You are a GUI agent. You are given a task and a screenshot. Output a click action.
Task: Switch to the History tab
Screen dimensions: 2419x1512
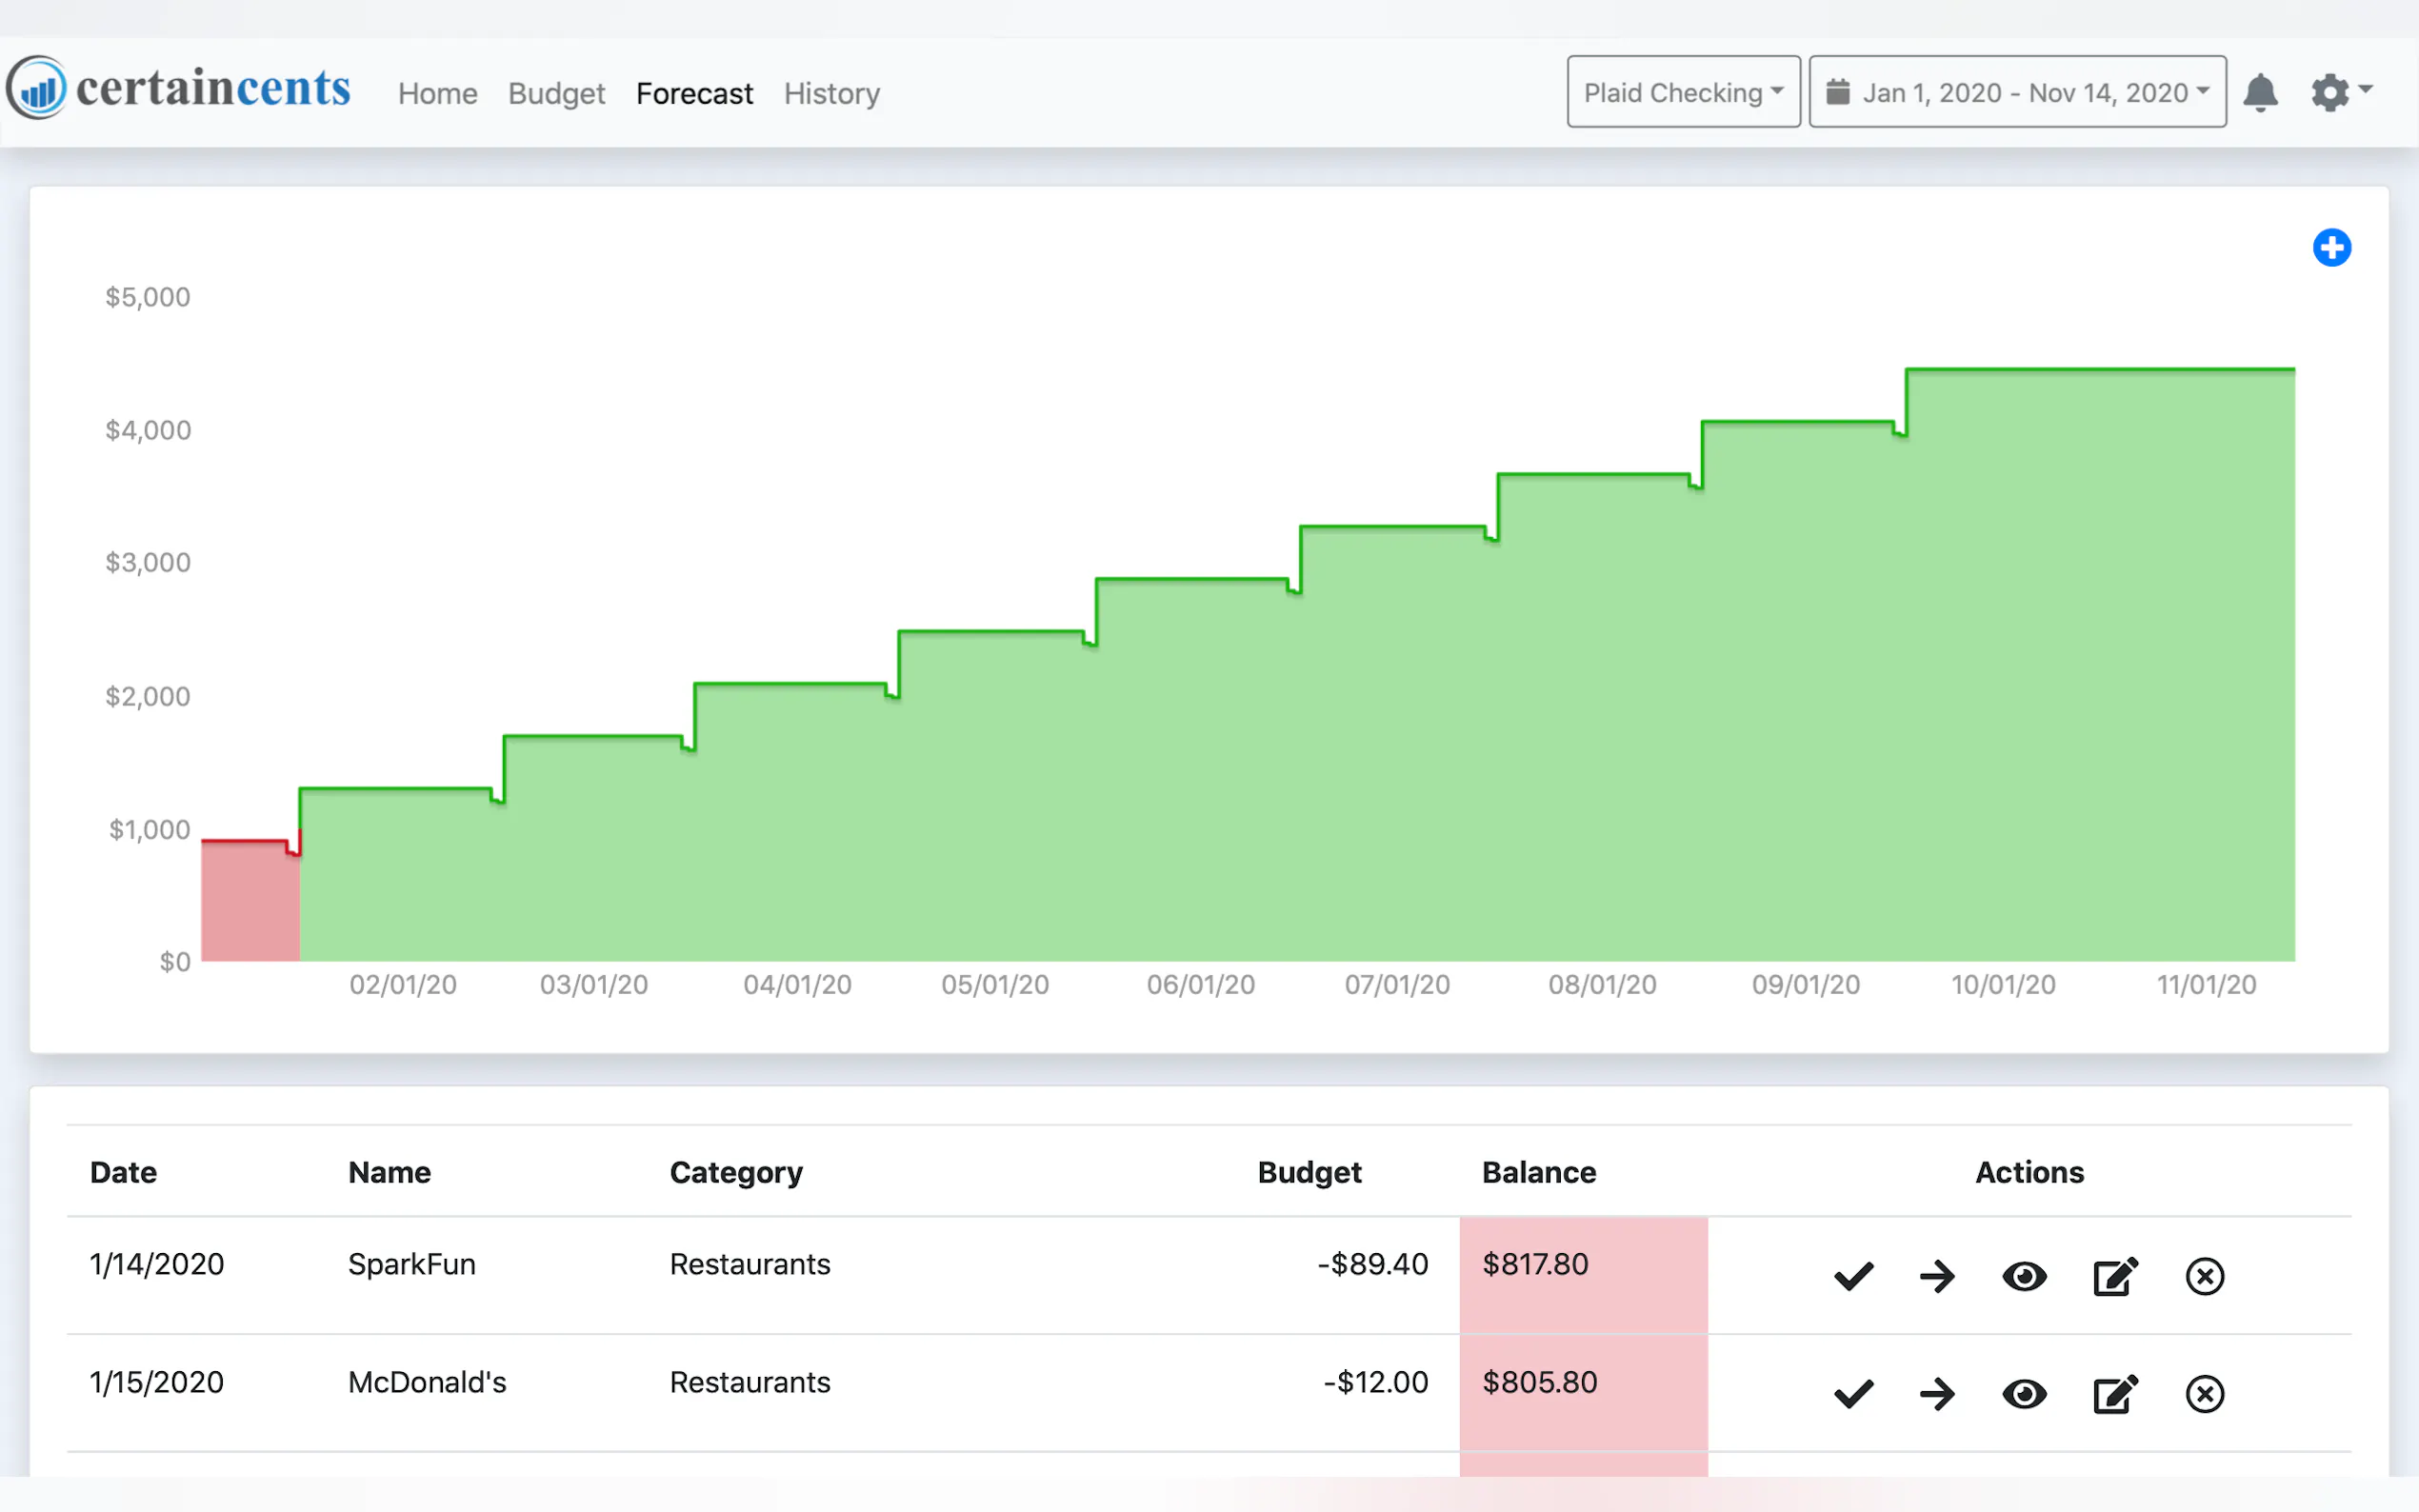click(831, 93)
